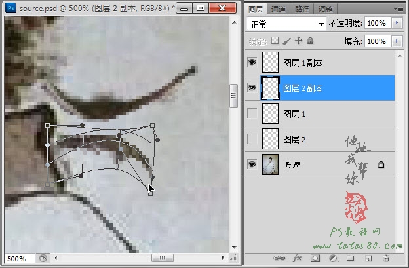This screenshot has width=409, height=268.
Task: Select layer 图层 2
Action: coord(320,139)
